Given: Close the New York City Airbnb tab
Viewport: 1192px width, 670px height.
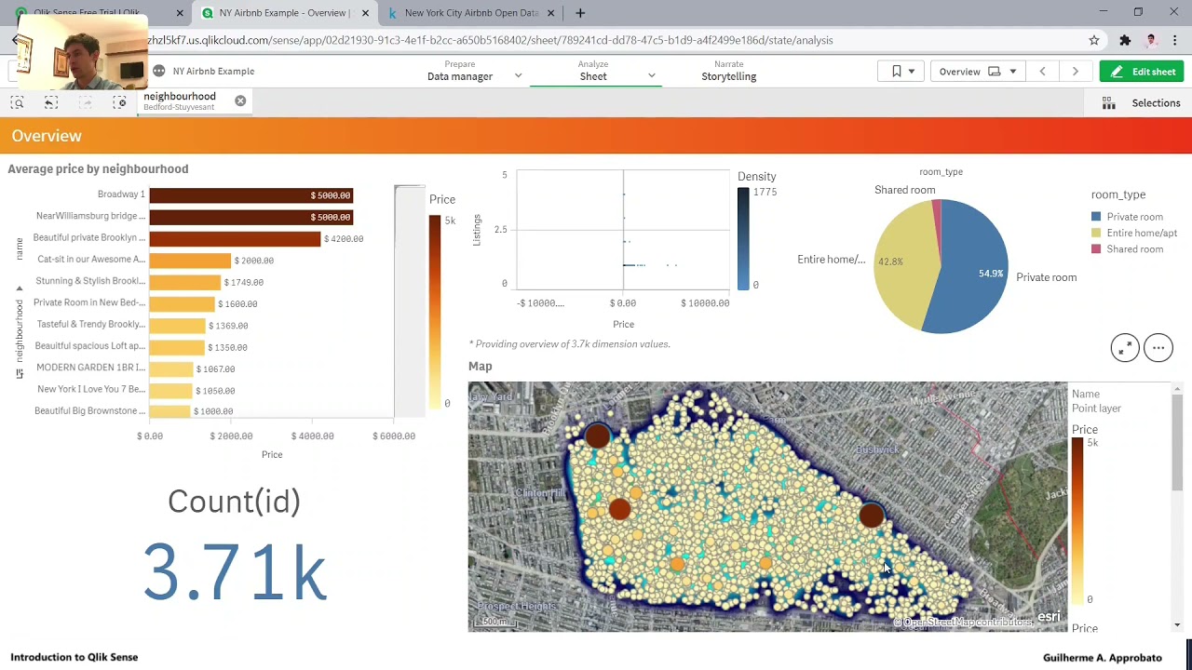Looking at the screenshot, I should [551, 13].
